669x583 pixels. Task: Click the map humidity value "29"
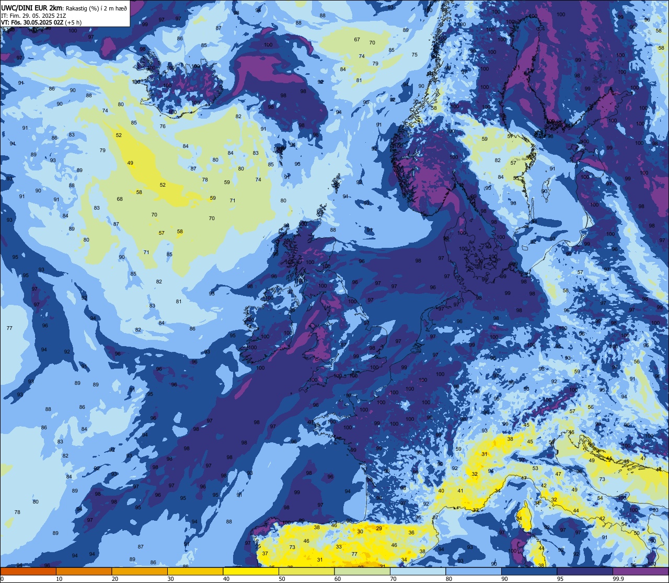click(379, 529)
